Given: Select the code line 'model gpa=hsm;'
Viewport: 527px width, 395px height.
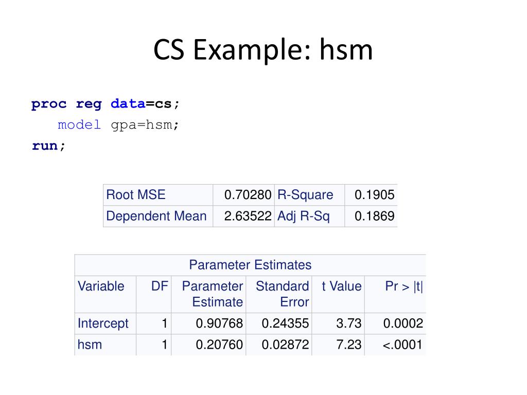Looking at the screenshot, I should (118, 125).
